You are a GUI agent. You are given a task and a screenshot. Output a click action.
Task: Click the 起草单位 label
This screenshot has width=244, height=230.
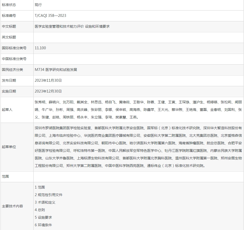click(x=9, y=147)
